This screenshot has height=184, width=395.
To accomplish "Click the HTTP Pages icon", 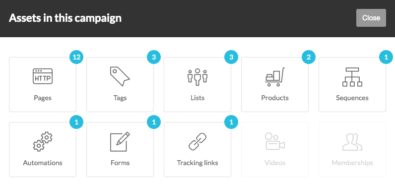I will click(43, 76).
